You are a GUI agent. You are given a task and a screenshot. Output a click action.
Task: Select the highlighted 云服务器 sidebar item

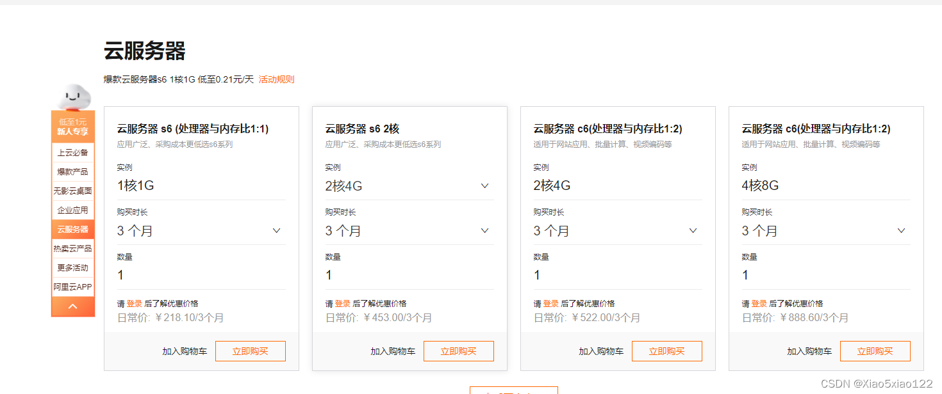point(73,229)
